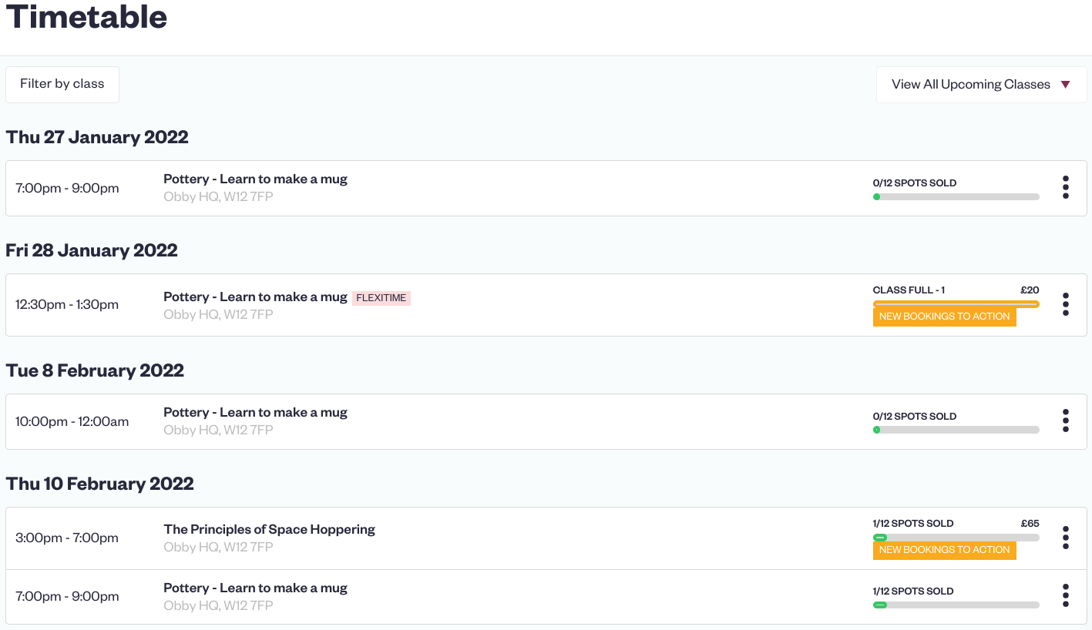Click Obby HQ location of Thu 10 February 7:00pm pottery class

click(218, 605)
